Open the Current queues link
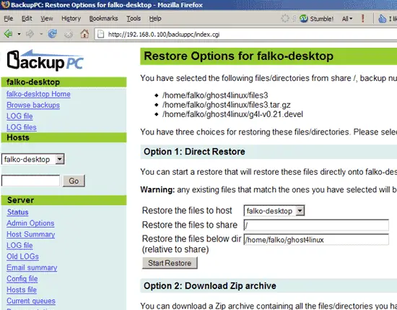The height and width of the screenshot is (310, 397). click(x=31, y=301)
